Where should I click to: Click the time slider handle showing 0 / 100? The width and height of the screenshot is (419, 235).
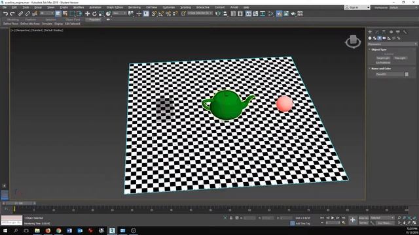click(x=19, y=203)
